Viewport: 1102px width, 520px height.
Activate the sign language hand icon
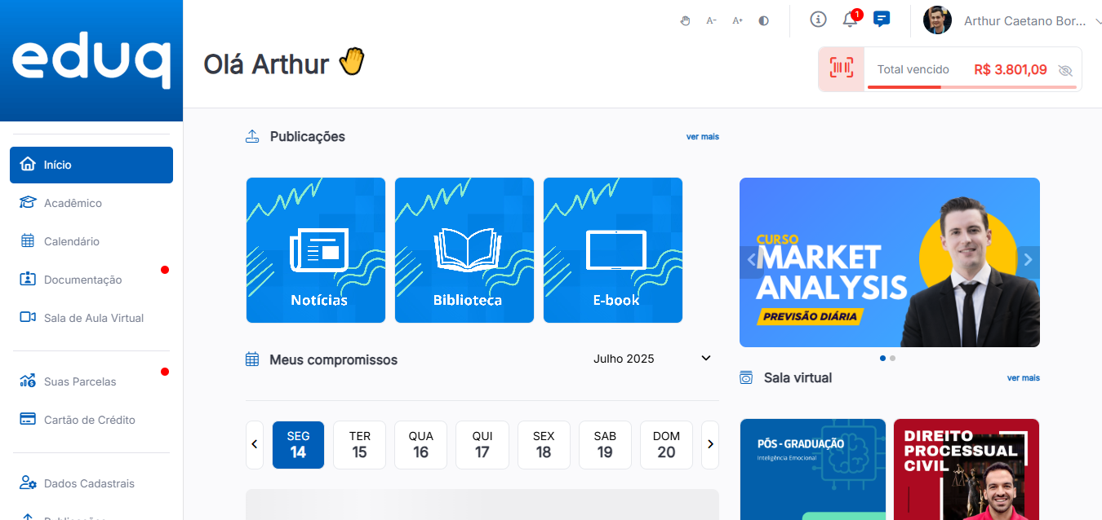coord(686,21)
